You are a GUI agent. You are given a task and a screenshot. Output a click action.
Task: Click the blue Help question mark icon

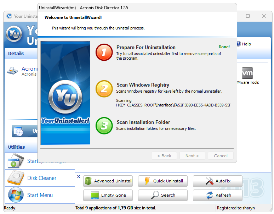[x=239, y=44]
